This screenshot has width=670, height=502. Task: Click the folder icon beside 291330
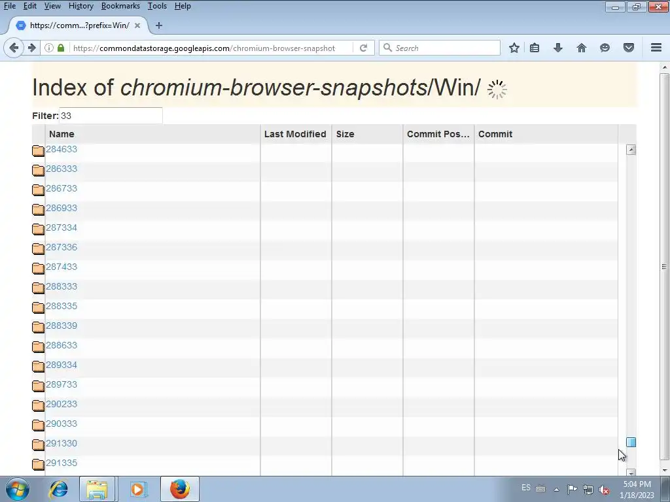(38, 444)
